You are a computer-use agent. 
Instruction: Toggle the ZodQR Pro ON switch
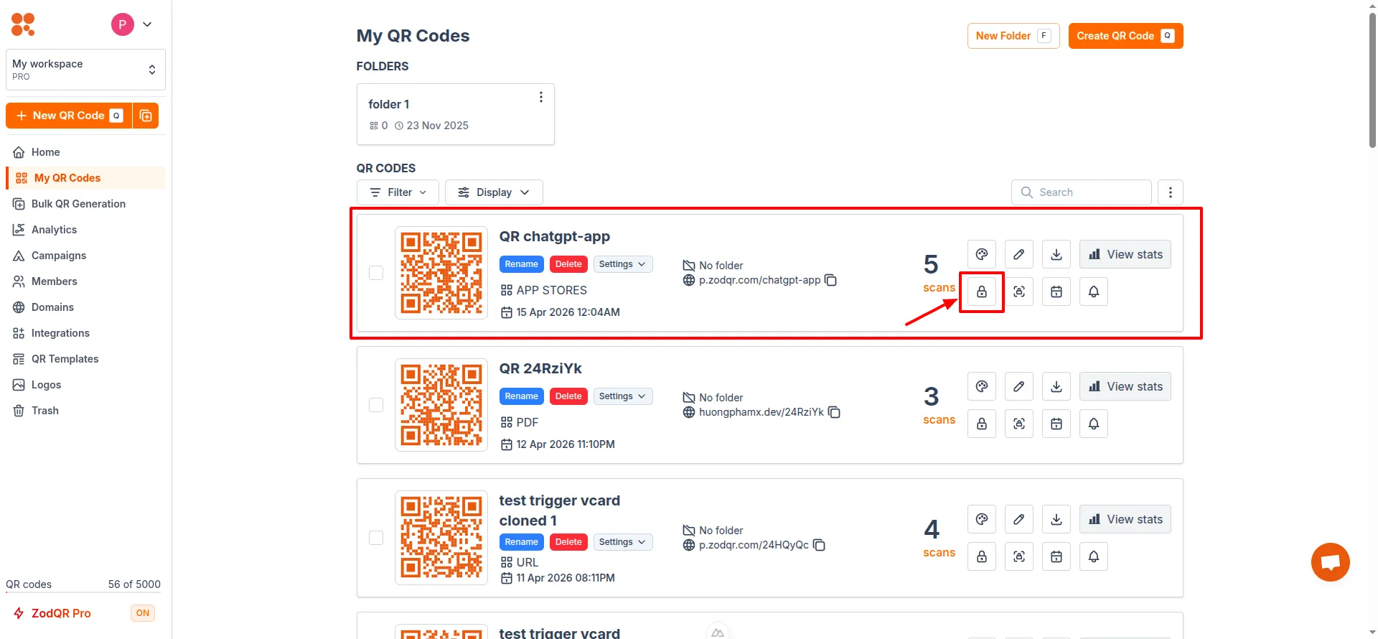[x=143, y=613]
